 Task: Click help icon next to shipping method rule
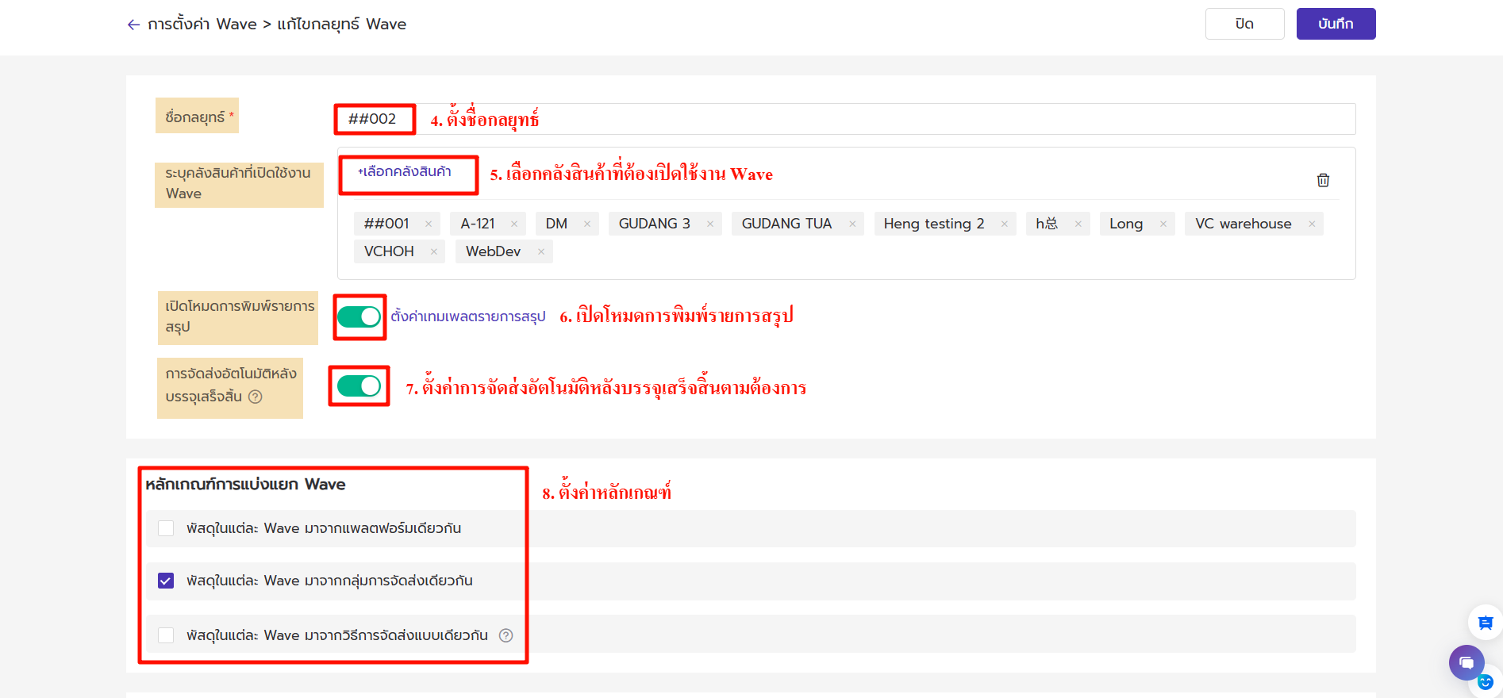pos(505,635)
